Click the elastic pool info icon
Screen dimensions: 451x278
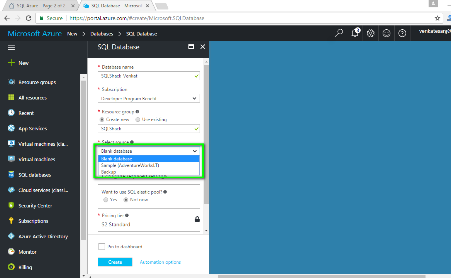[165, 192]
